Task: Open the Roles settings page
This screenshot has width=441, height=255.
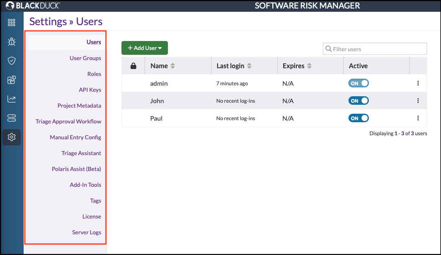Action: click(x=94, y=74)
